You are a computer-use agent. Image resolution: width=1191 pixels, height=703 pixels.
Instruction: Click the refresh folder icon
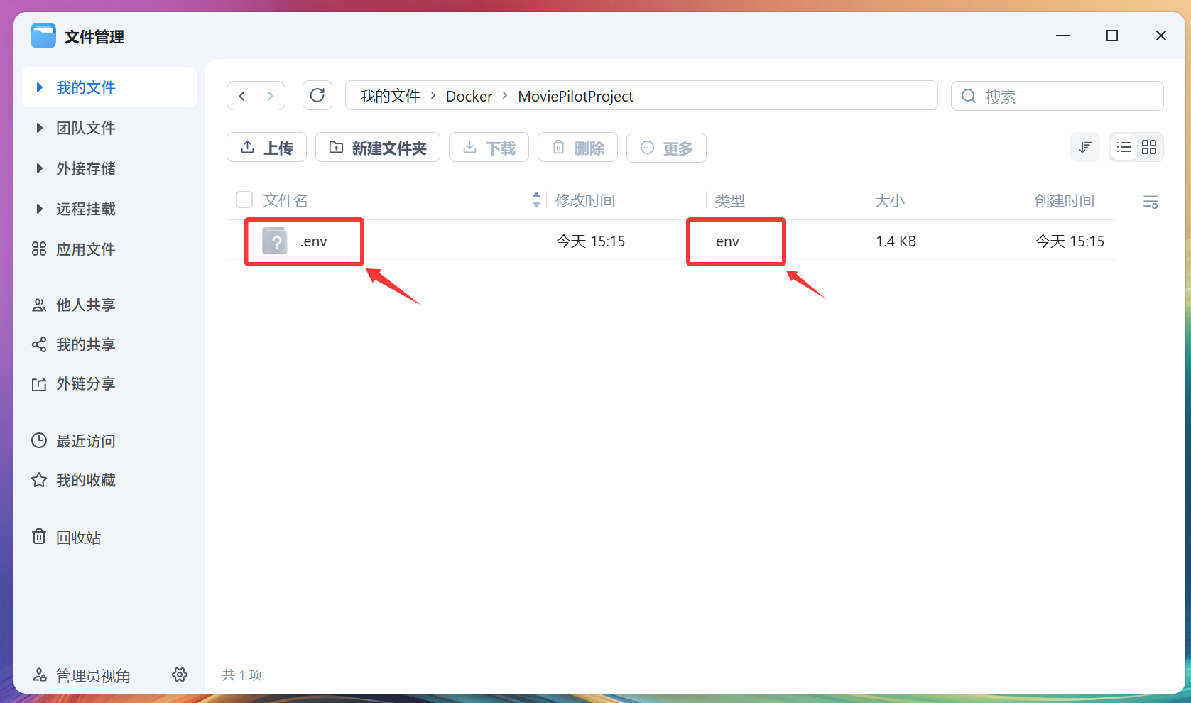pyautogui.click(x=317, y=95)
